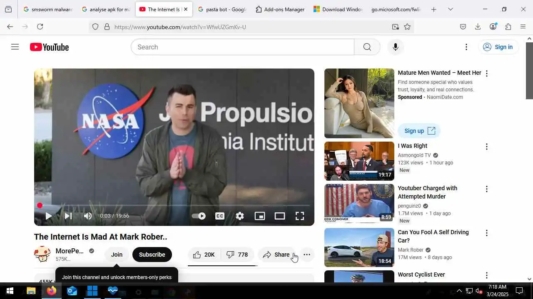Click the ad's Sign up button

point(419,131)
